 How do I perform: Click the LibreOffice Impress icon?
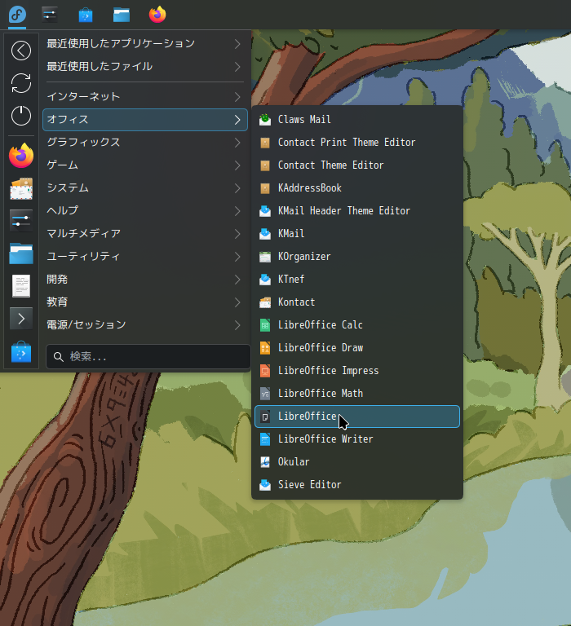pyautogui.click(x=265, y=371)
